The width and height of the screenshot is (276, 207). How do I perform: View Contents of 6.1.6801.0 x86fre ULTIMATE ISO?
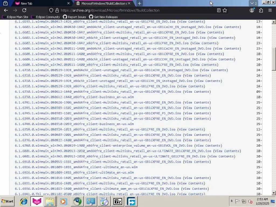(x=222, y=156)
